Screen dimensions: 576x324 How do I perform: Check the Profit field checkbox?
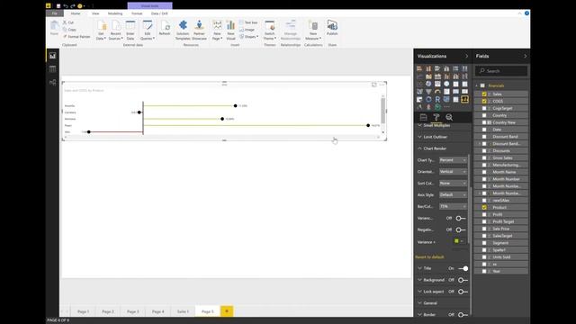pyautogui.click(x=484, y=214)
